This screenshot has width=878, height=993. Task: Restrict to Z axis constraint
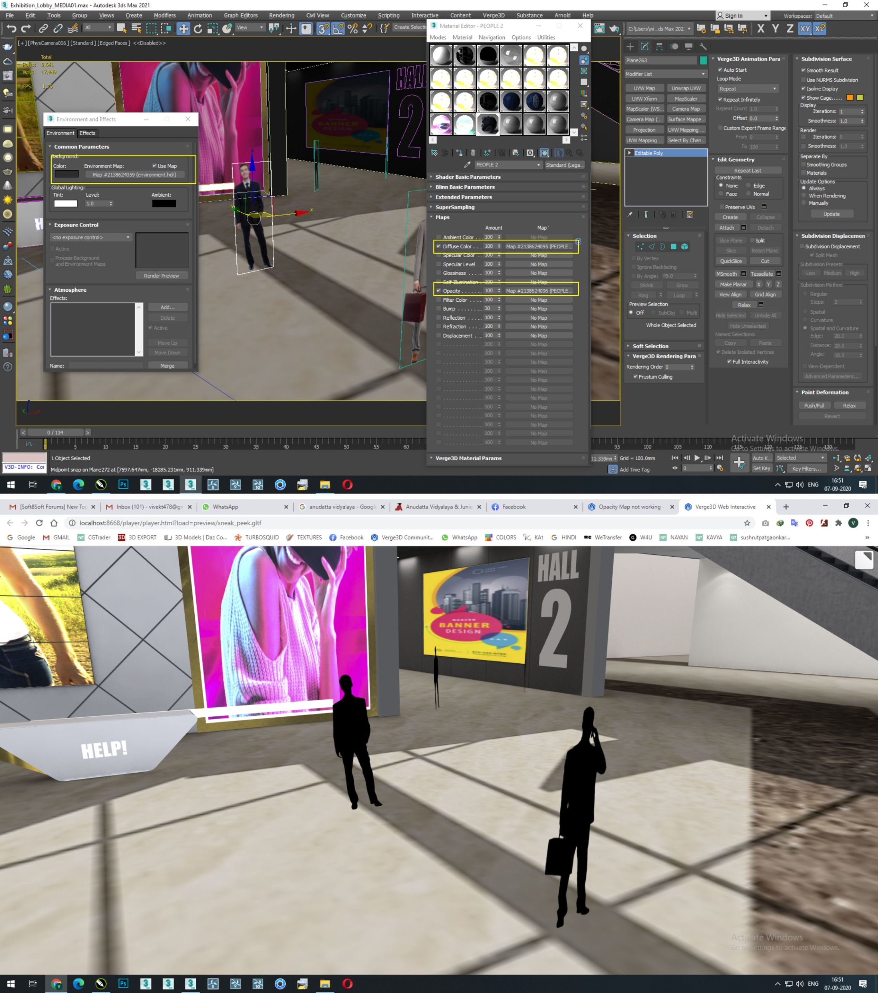coord(790,28)
